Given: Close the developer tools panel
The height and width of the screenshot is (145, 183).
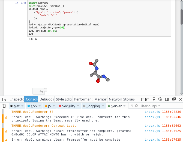Looking at the screenshot, I should (x=181, y=99).
